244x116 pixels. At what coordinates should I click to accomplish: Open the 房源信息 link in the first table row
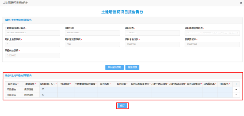tap(29, 89)
